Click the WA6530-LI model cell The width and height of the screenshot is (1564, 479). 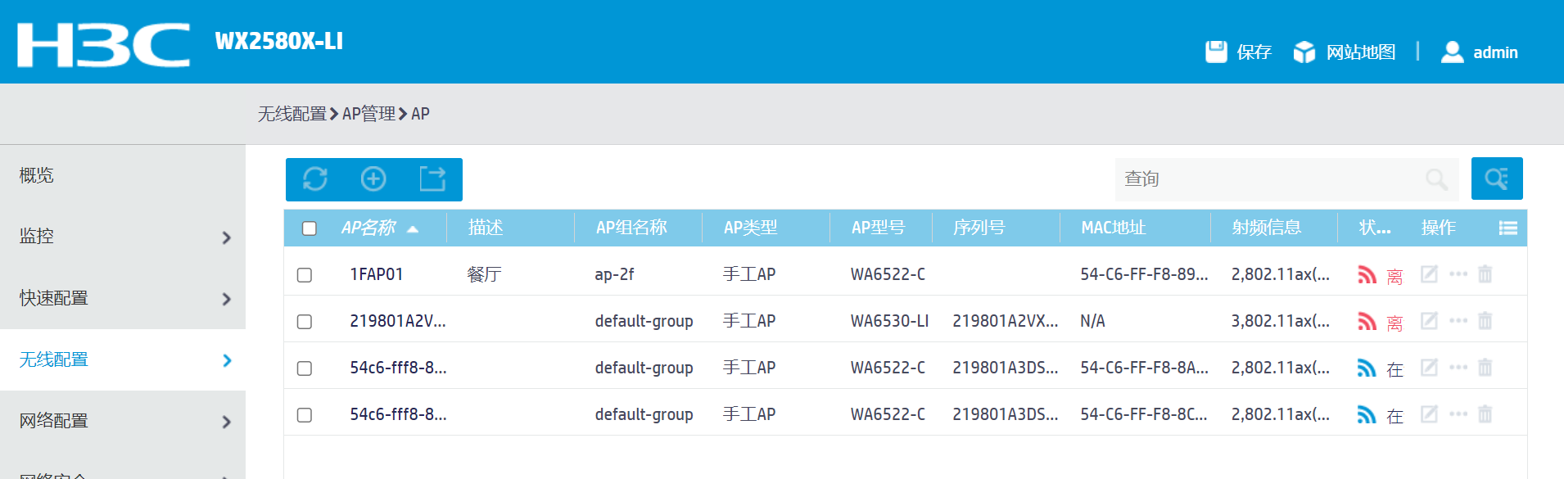tap(889, 321)
